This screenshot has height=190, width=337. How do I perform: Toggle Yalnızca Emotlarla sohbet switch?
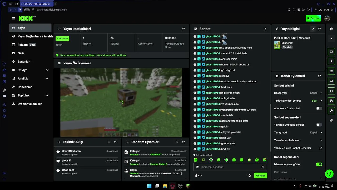pos(319,125)
